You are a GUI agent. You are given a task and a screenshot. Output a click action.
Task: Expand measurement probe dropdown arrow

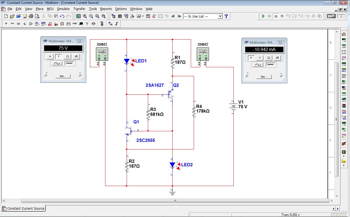tap(344, 165)
